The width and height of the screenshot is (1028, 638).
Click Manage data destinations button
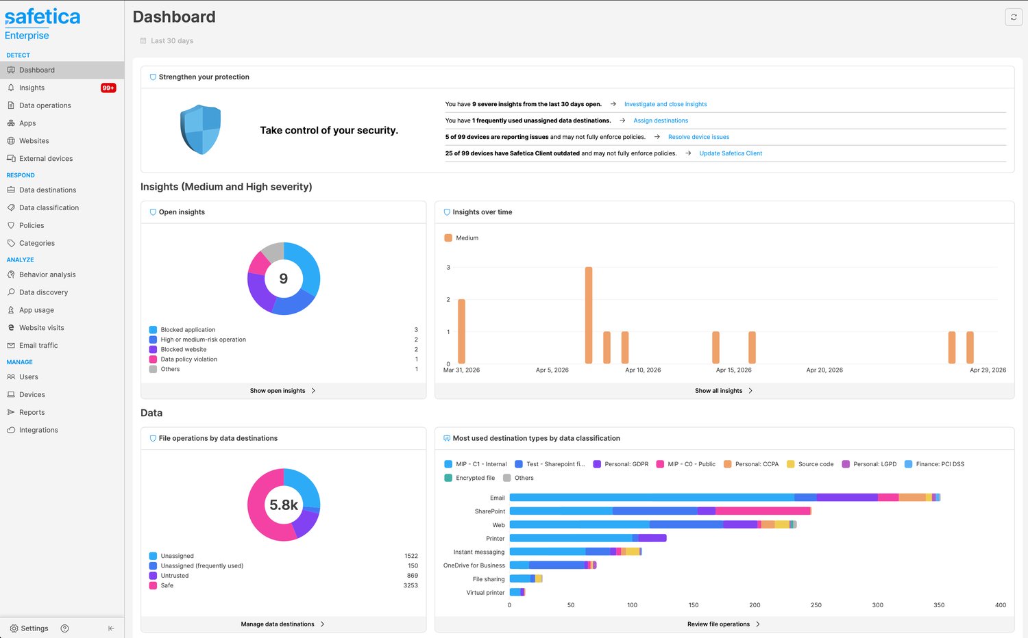tap(283, 624)
